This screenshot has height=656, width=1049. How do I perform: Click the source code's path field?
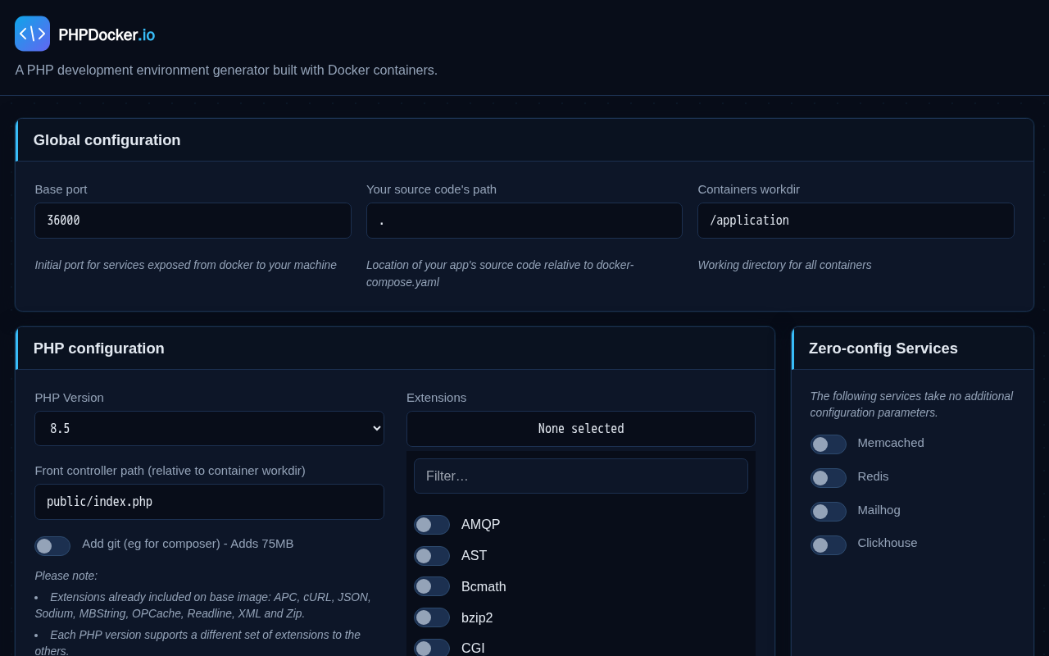tap(524, 221)
